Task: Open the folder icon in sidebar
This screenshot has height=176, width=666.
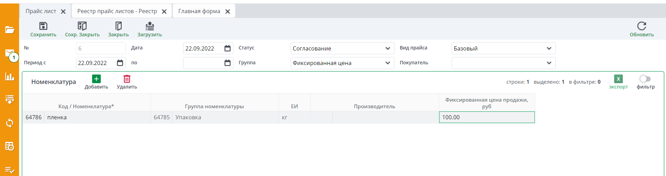Action: [10, 30]
